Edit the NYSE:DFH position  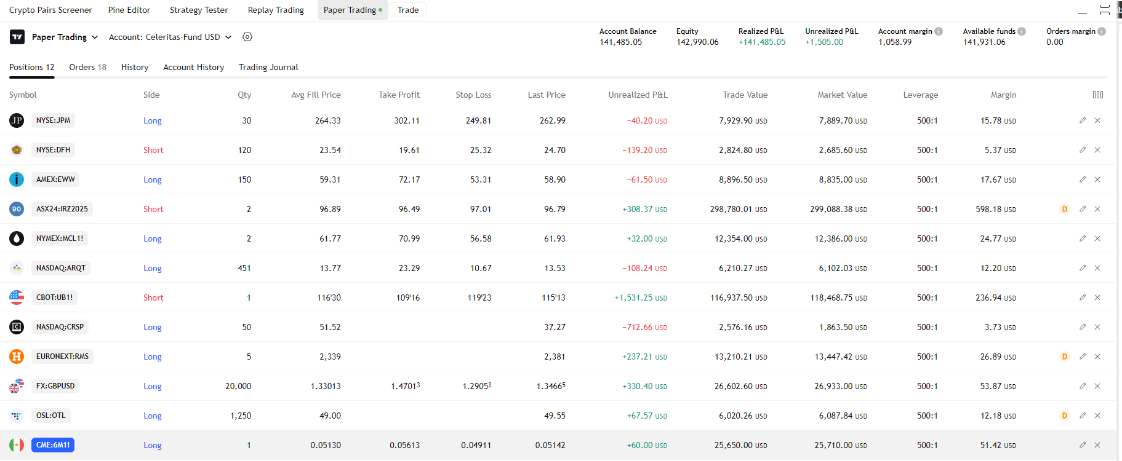(x=1083, y=150)
